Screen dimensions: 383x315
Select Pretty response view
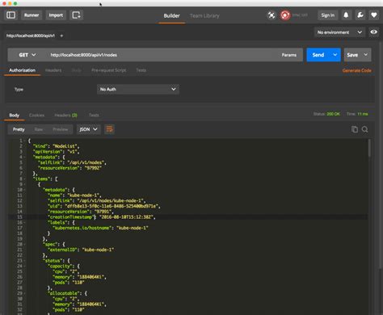click(19, 129)
